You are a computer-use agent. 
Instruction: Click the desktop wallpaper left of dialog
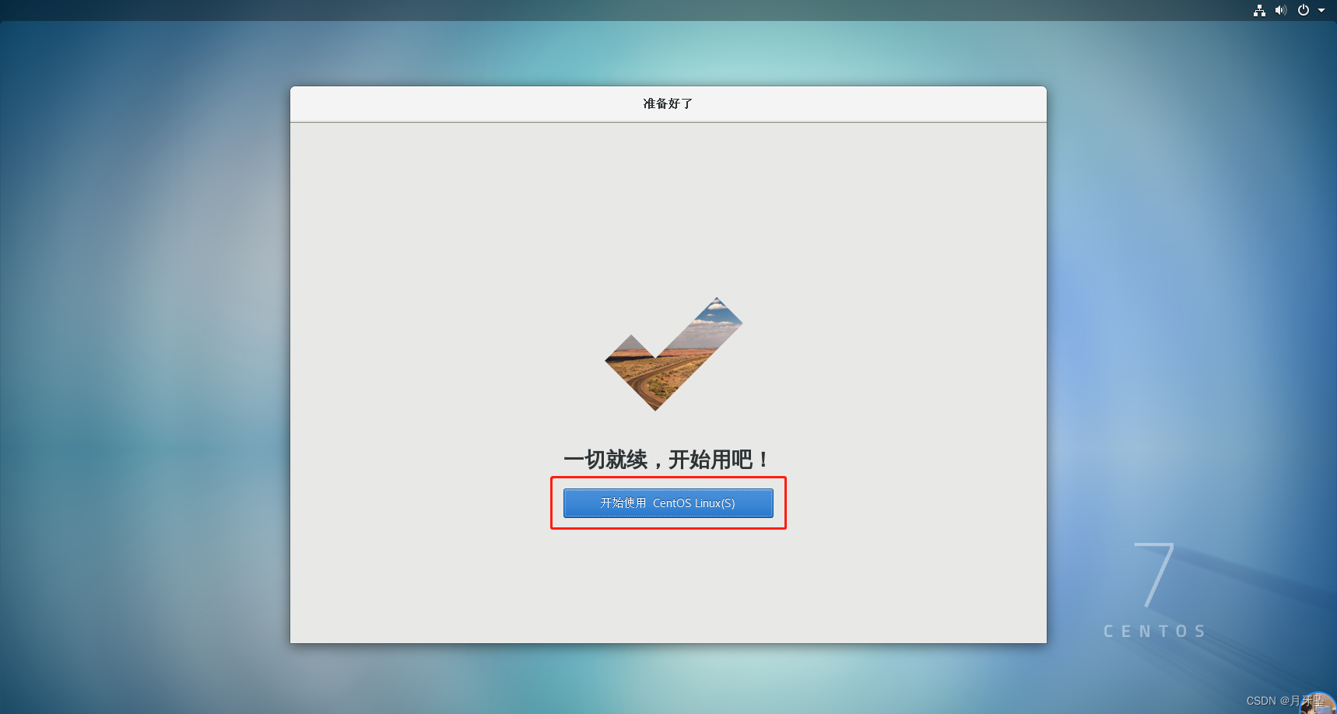[x=144, y=366]
